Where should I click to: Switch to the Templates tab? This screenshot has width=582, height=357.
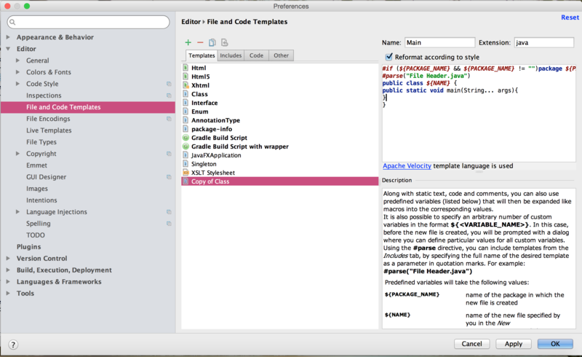pos(202,55)
